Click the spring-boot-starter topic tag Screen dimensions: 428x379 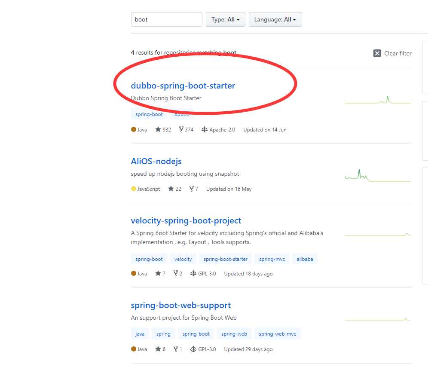click(x=226, y=259)
